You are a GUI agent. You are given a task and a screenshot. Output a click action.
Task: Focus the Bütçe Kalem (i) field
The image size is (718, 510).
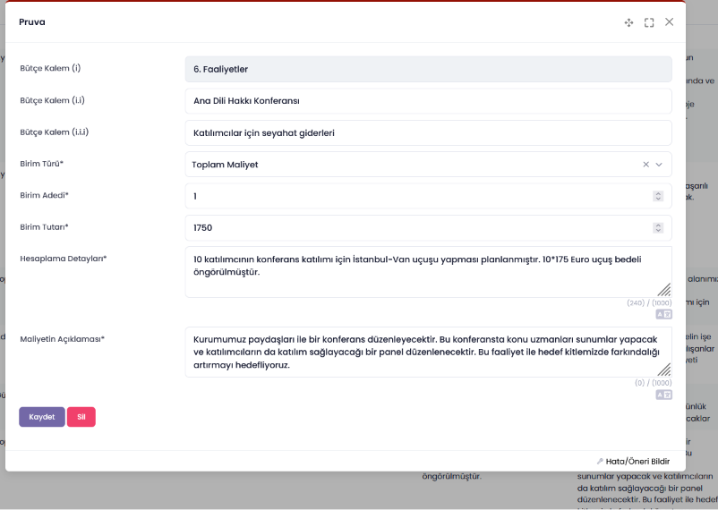pyautogui.click(x=428, y=69)
